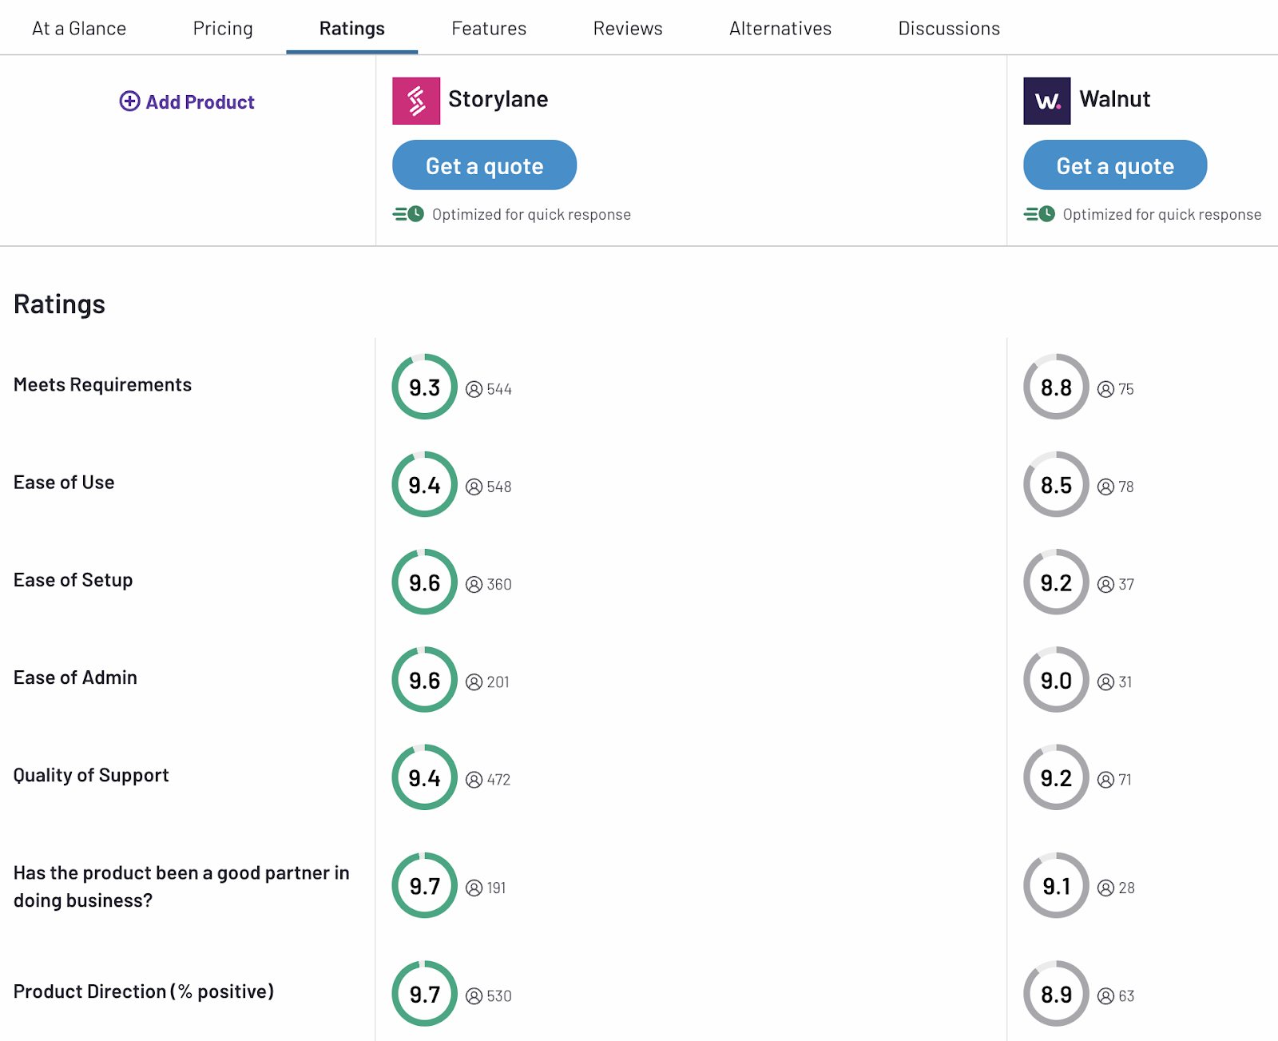Click Storylane's 9.6 Ease of Admin score
The image size is (1278, 1041).
425,679
